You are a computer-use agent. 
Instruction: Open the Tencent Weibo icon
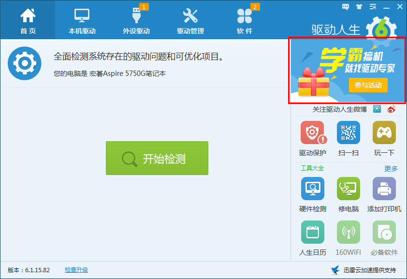377,109
